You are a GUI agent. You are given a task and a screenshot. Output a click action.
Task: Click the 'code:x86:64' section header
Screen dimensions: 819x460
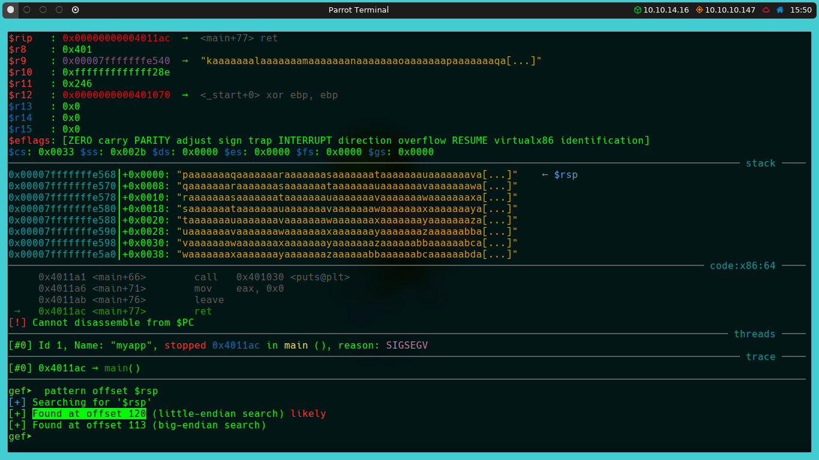(743, 265)
